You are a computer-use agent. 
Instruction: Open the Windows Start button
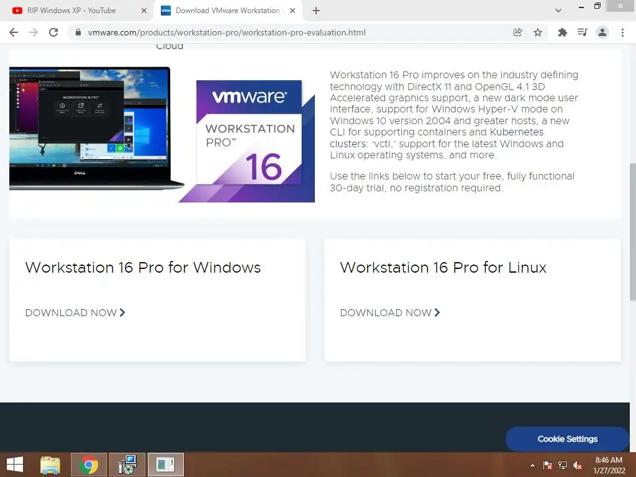[x=15, y=465]
